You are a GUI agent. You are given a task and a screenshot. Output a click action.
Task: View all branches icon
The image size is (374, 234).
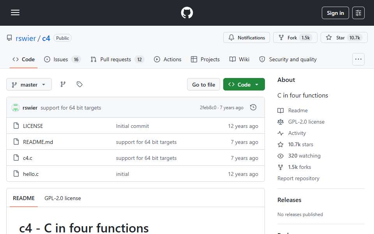click(x=63, y=84)
